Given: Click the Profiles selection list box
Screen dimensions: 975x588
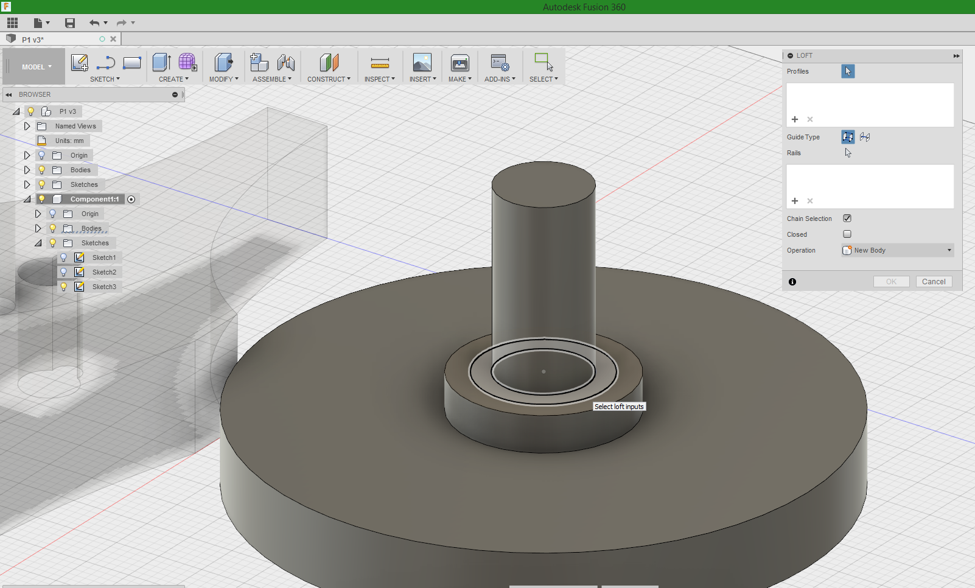Looking at the screenshot, I should point(870,105).
